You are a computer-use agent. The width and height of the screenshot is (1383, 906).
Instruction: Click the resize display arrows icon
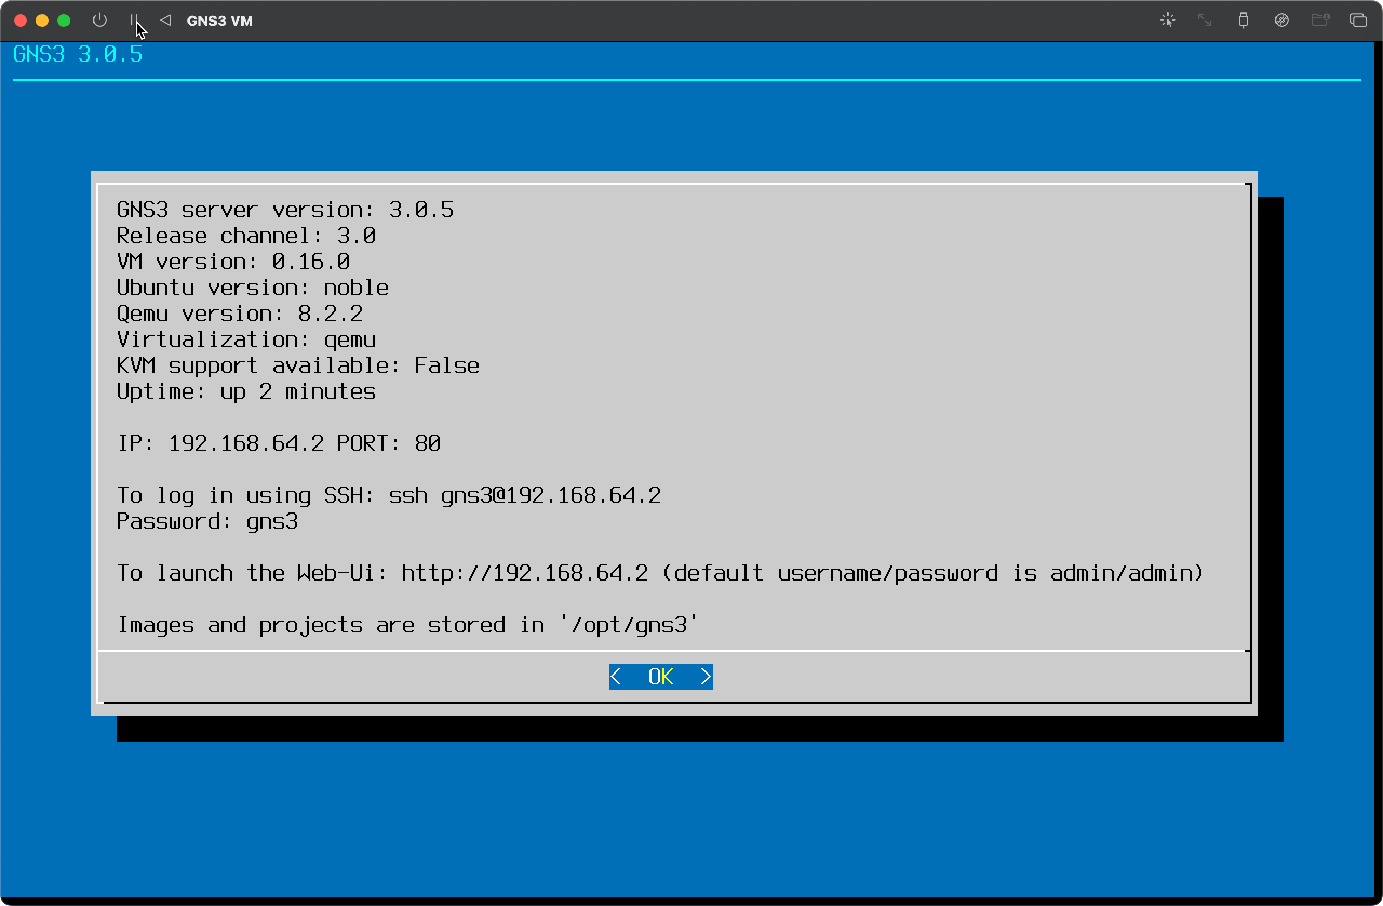(1205, 21)
